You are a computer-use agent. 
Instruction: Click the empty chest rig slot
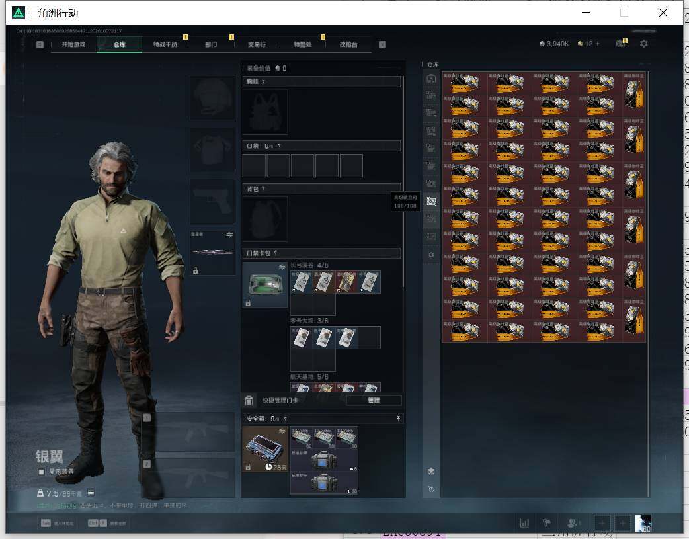click(265, 112)
